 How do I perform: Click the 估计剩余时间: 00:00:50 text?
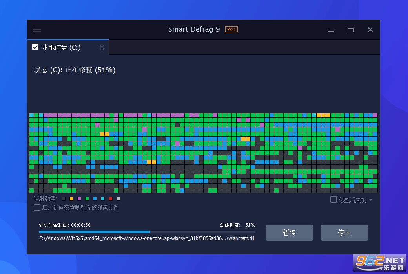pyautogui.click(x=65, y=225)
